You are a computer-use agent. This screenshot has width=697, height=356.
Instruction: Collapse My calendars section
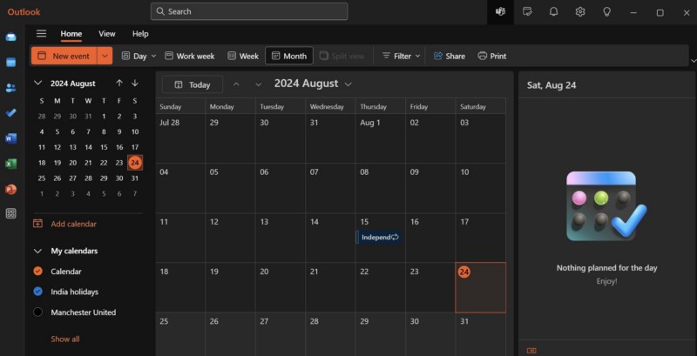point(38,251)
